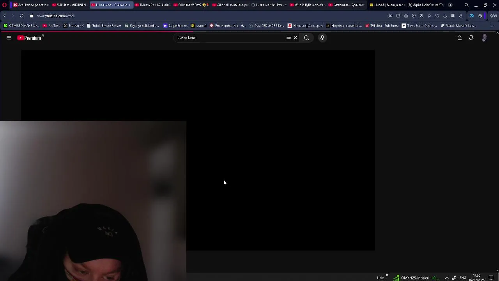
Task: Open the 'TVkaista - Sub Suora' bookmark
Action: pyautogui.click(x=382, y=26)
